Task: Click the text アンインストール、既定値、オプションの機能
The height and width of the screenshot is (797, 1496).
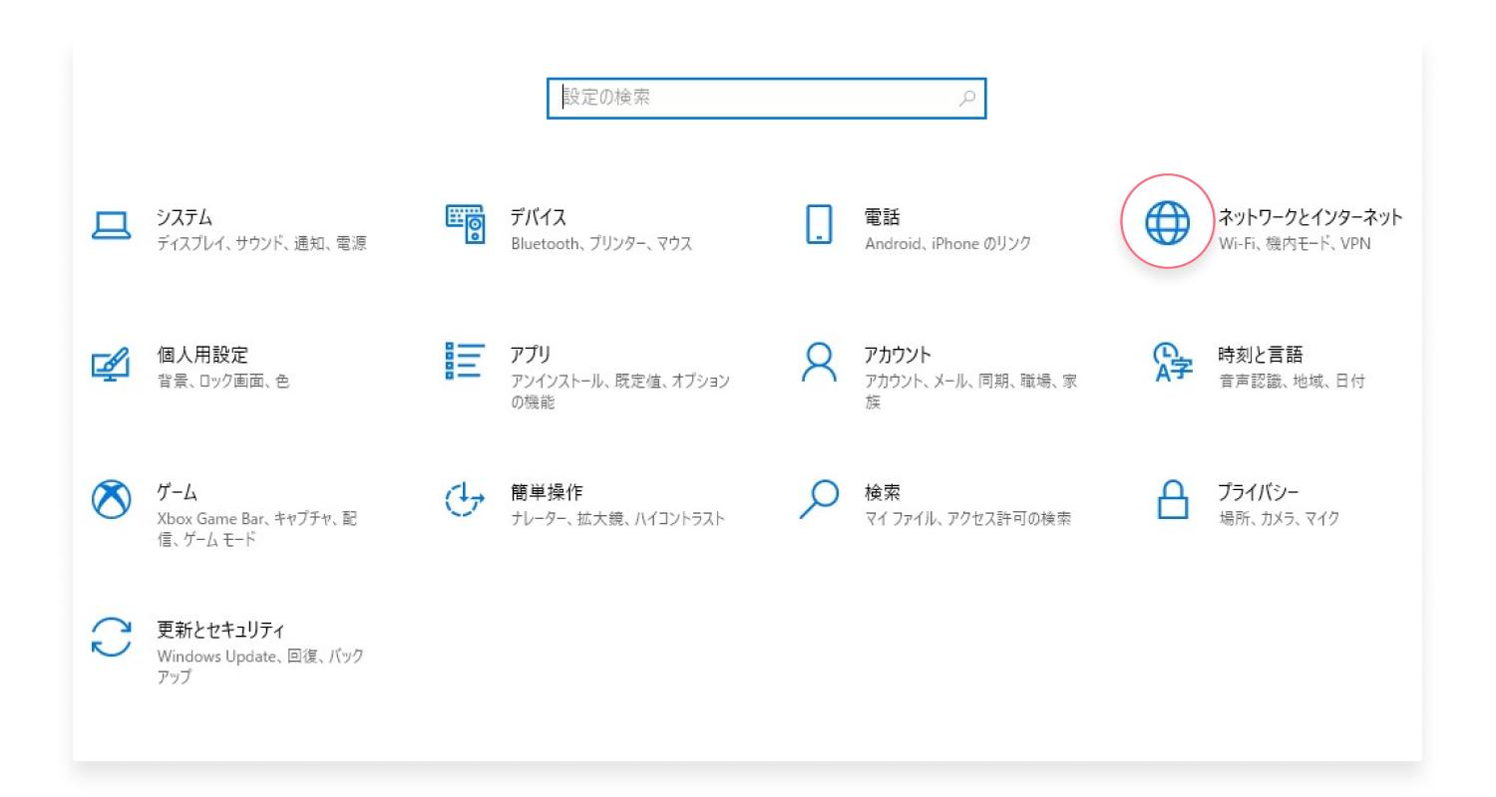Action: pos(620,392)
